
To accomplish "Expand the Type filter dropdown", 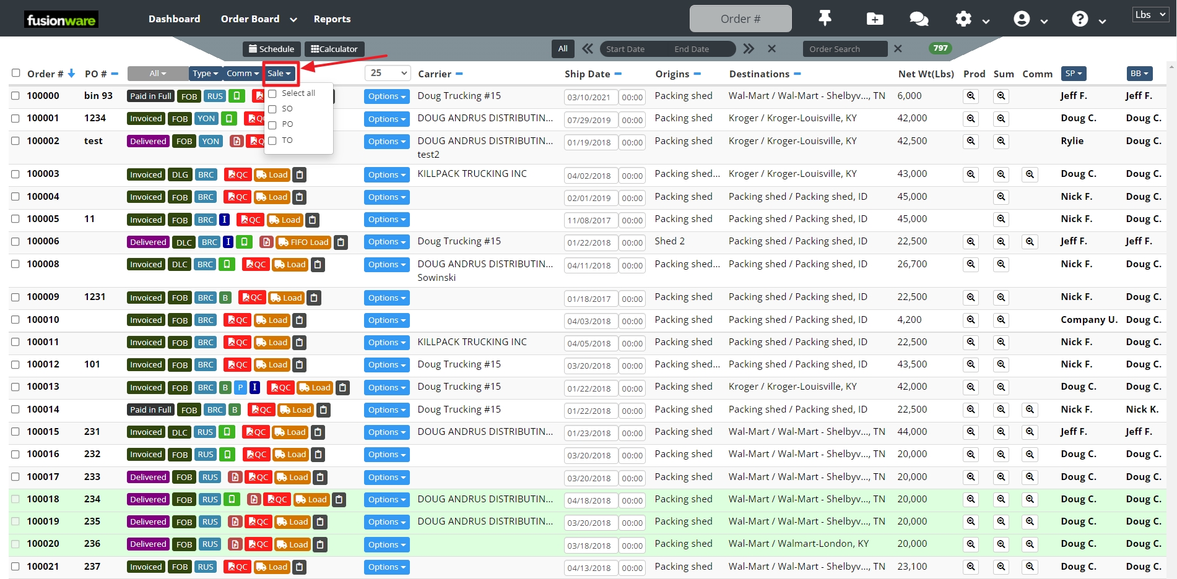I will pyautogui.click(x=205, y=74).
